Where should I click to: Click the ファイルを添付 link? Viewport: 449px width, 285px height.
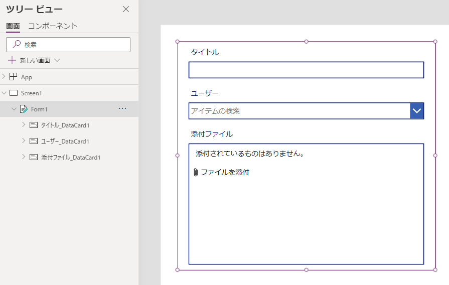pos(225,172)
